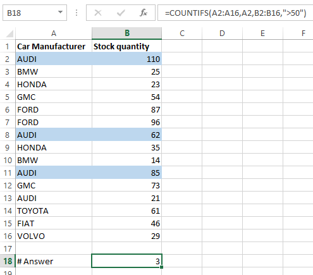Select the Stock quantity header cell
The image size is (313, 275).
127,46
